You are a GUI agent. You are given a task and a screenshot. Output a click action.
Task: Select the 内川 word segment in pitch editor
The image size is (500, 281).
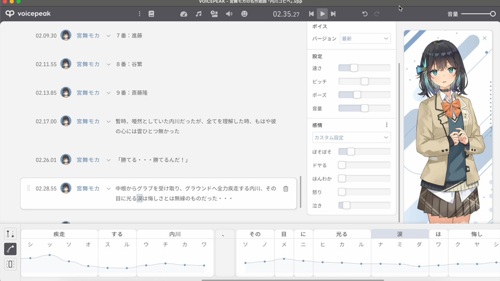pyautogui.click(x=175, y=234)
